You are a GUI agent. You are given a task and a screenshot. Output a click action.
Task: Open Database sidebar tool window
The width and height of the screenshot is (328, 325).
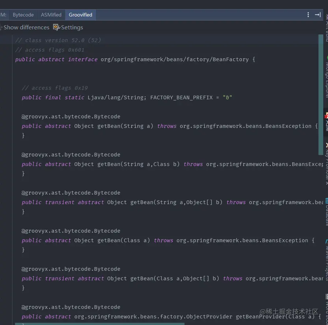coord(326,211)
